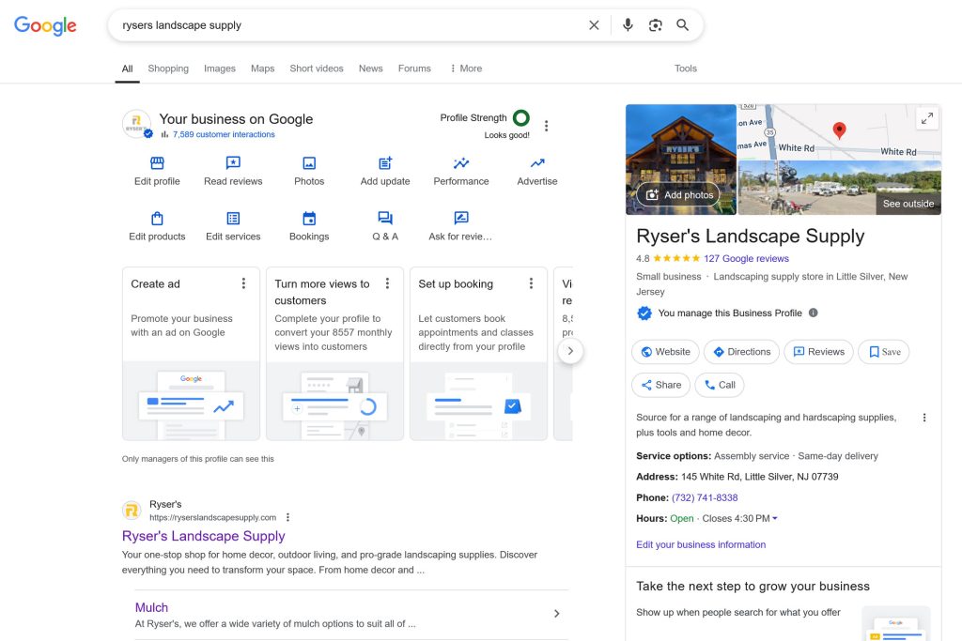Open Bookings calendar icon
Screen dimensions: 962x641
click(x=309, y=218)
